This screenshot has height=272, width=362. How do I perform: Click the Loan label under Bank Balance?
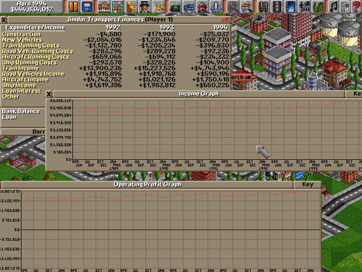[9, 117]
